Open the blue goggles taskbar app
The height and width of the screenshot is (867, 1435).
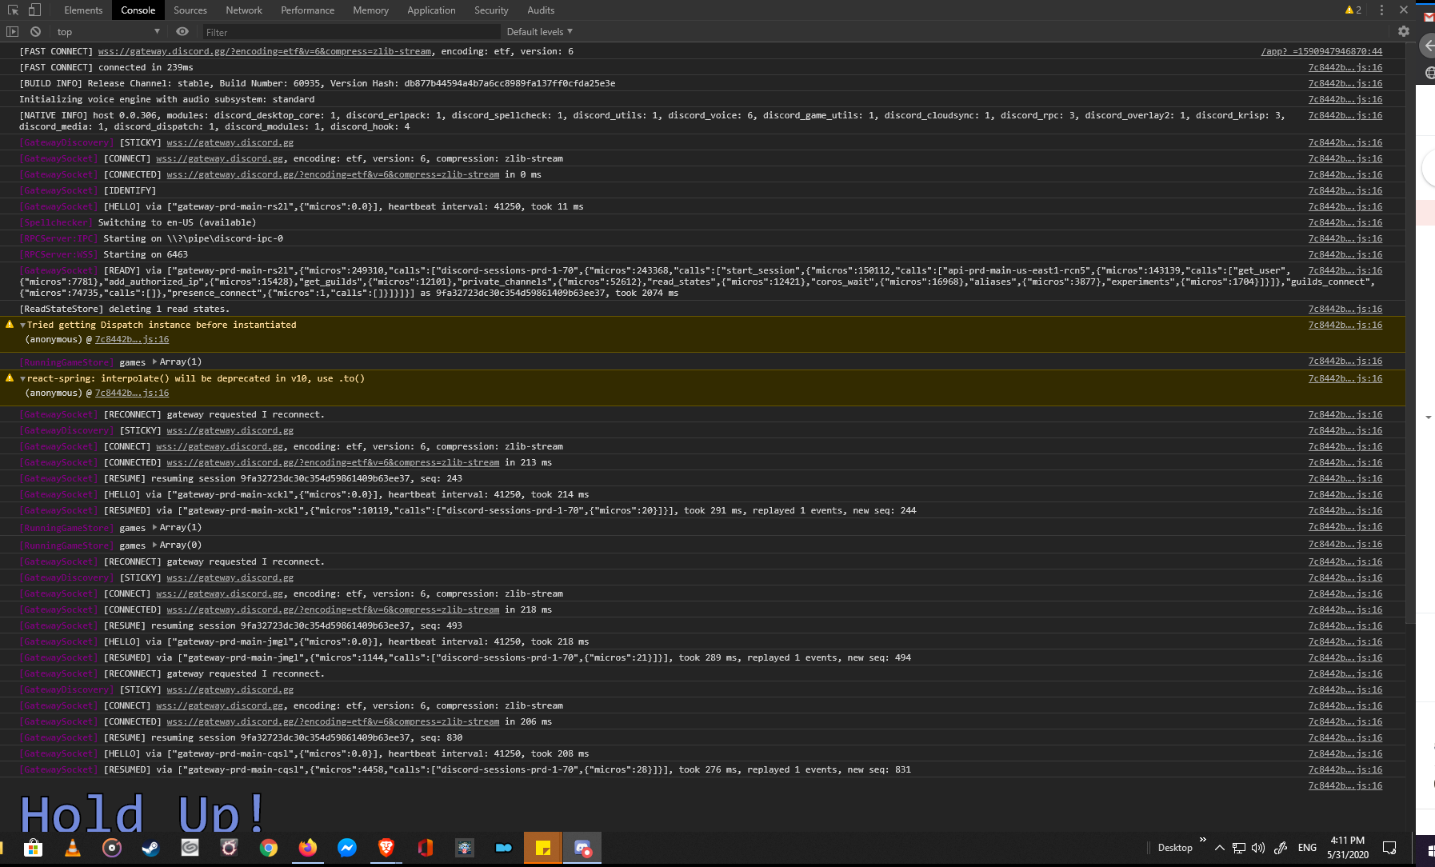(504, 848)
